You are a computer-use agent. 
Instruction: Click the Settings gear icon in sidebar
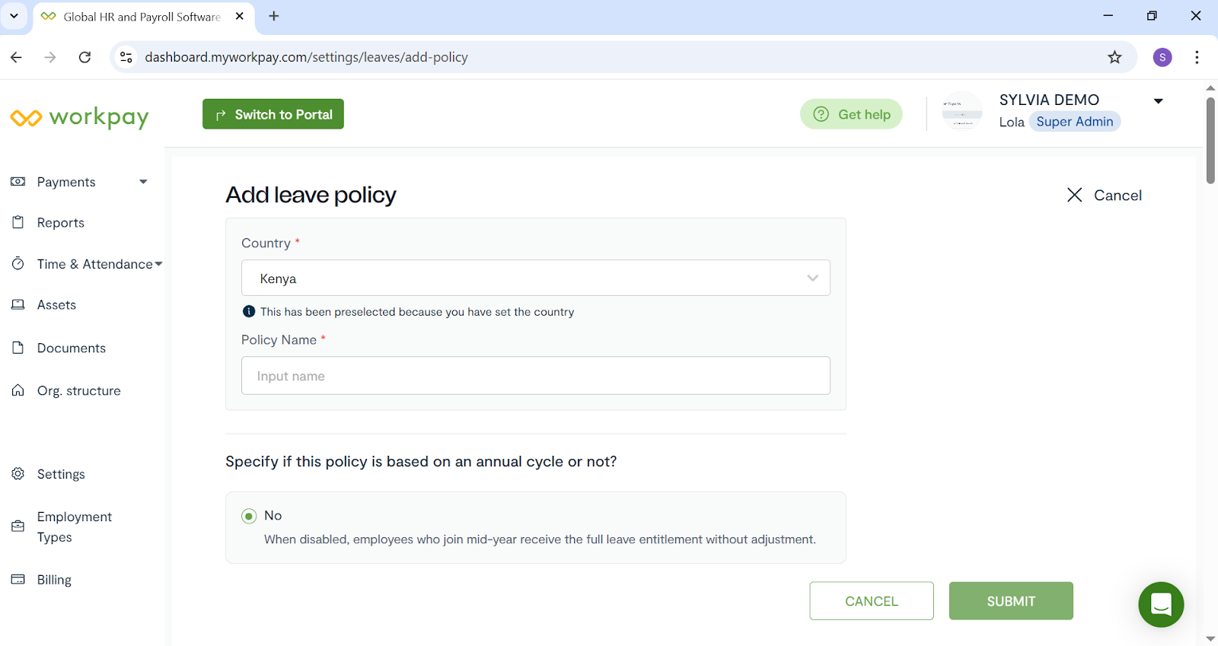(x=18, y=474)
